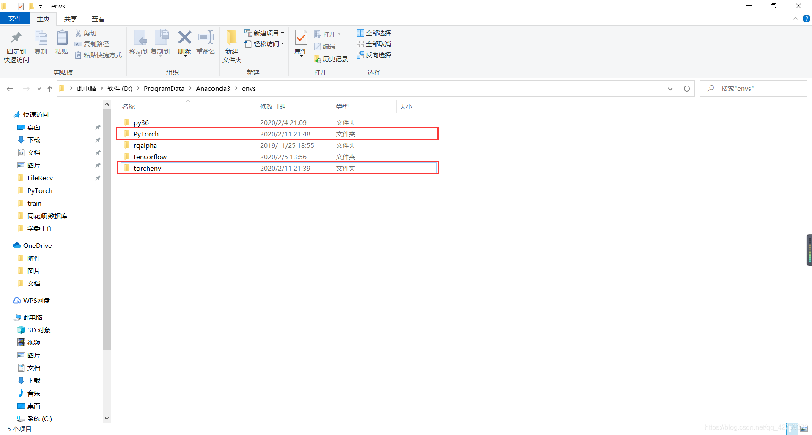Expand breadcrumb arrow after ProgramData
The height and width of the screenshot is (435, 812).
pos(190,88)
